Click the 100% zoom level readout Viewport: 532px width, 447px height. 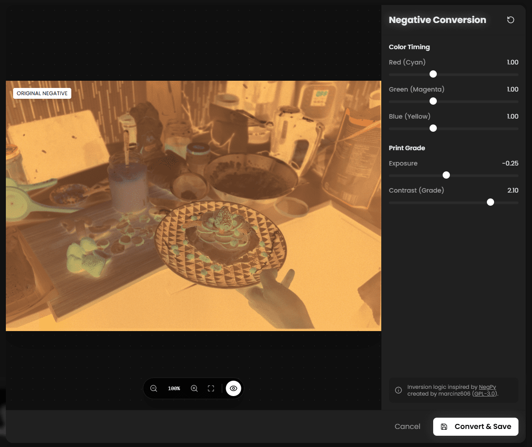(x=174, y=388)
